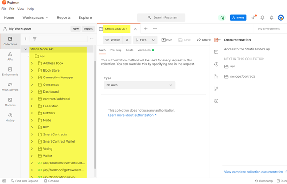Collapse the Stratis Node API collection
Screen dimensions: 287x184
(26, 49)
